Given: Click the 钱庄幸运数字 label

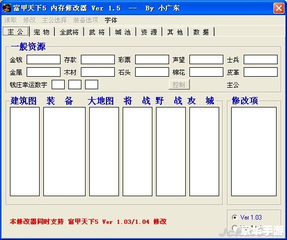Looking at the screenshot, I should coord(28,85).
